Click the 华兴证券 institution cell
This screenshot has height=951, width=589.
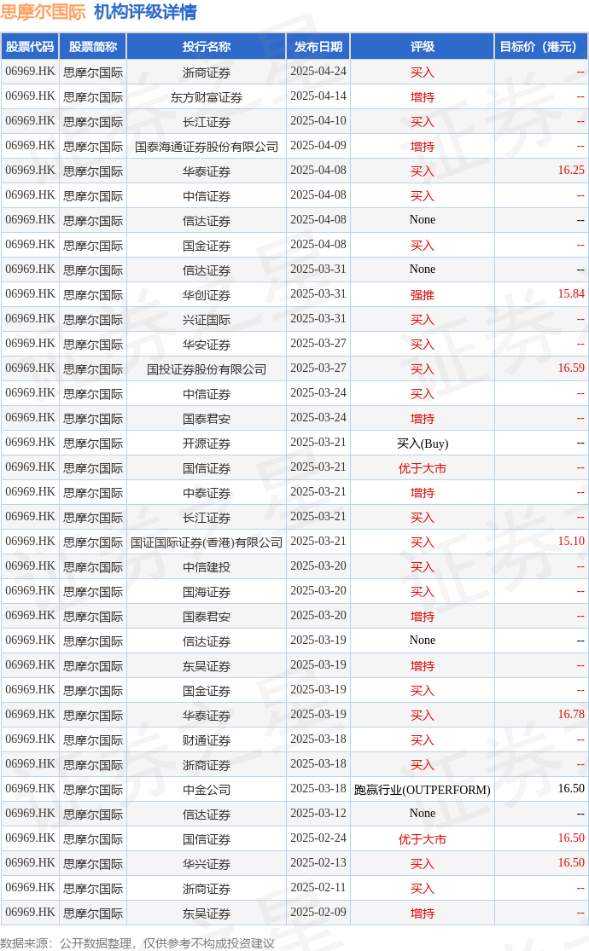point(207,864)
